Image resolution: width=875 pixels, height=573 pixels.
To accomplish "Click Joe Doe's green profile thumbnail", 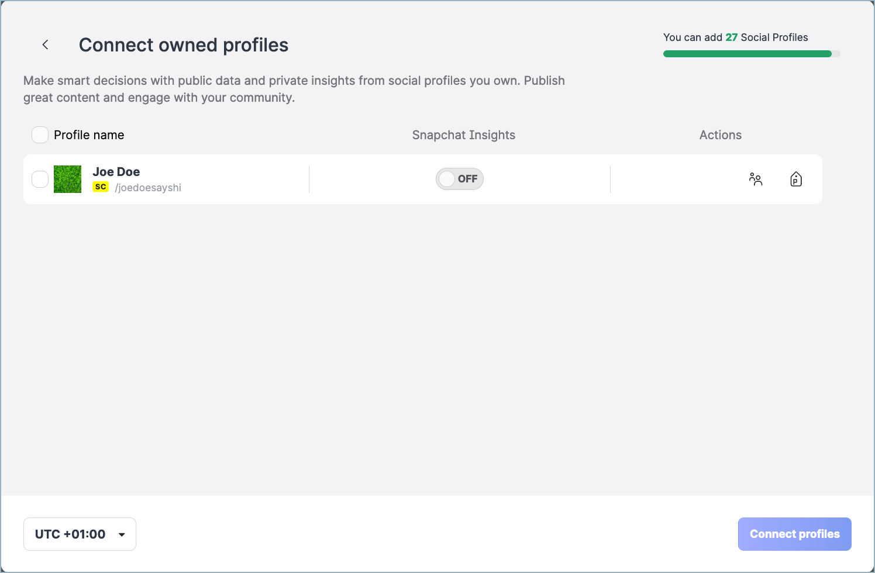I will pyautogui.click(x=67, y=179).
